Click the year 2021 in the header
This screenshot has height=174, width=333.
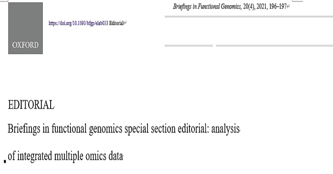[262, 6]
